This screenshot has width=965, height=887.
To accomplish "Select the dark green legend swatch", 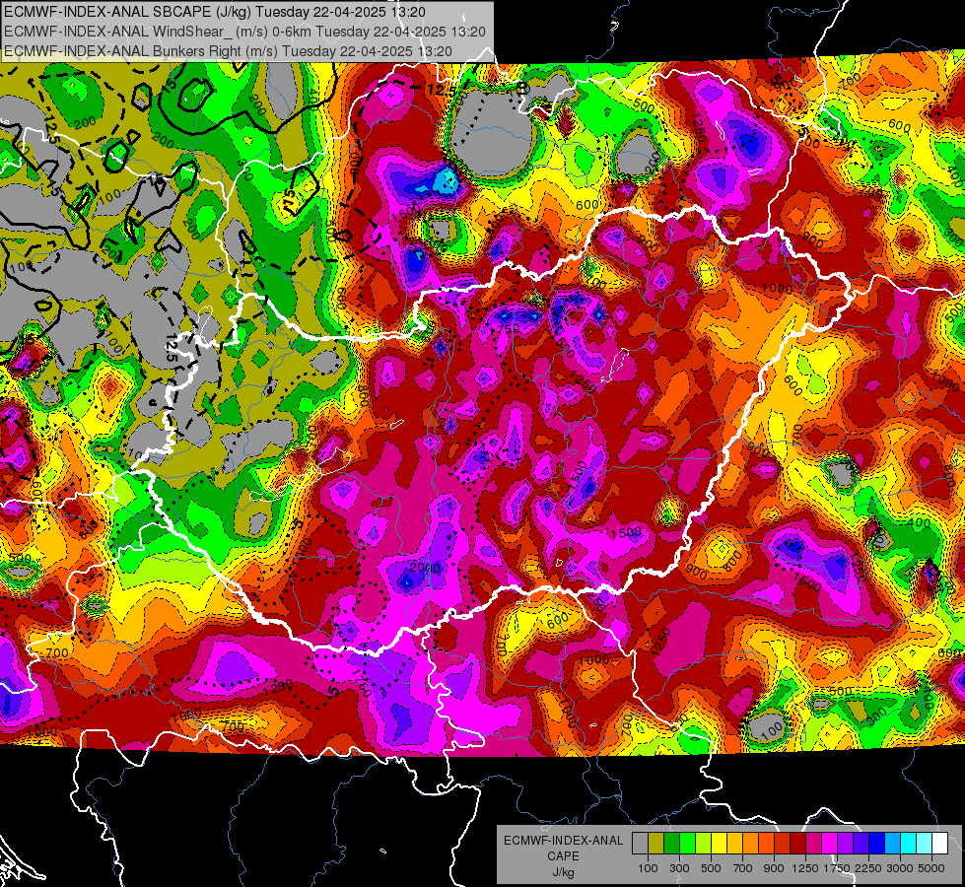I will click(x=671, y=843).
